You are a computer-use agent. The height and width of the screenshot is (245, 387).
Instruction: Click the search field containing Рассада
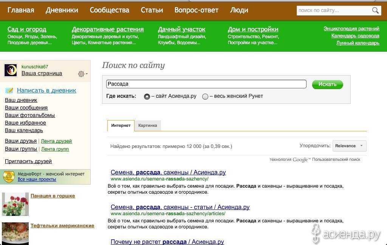(x=206, y=84)
